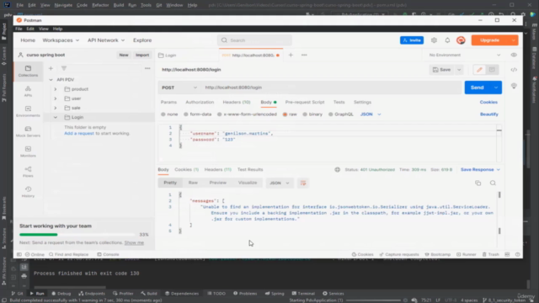This screenshot has height=303, width=539.
Task: Switch response view to Raw
Action: pos(193,183)
